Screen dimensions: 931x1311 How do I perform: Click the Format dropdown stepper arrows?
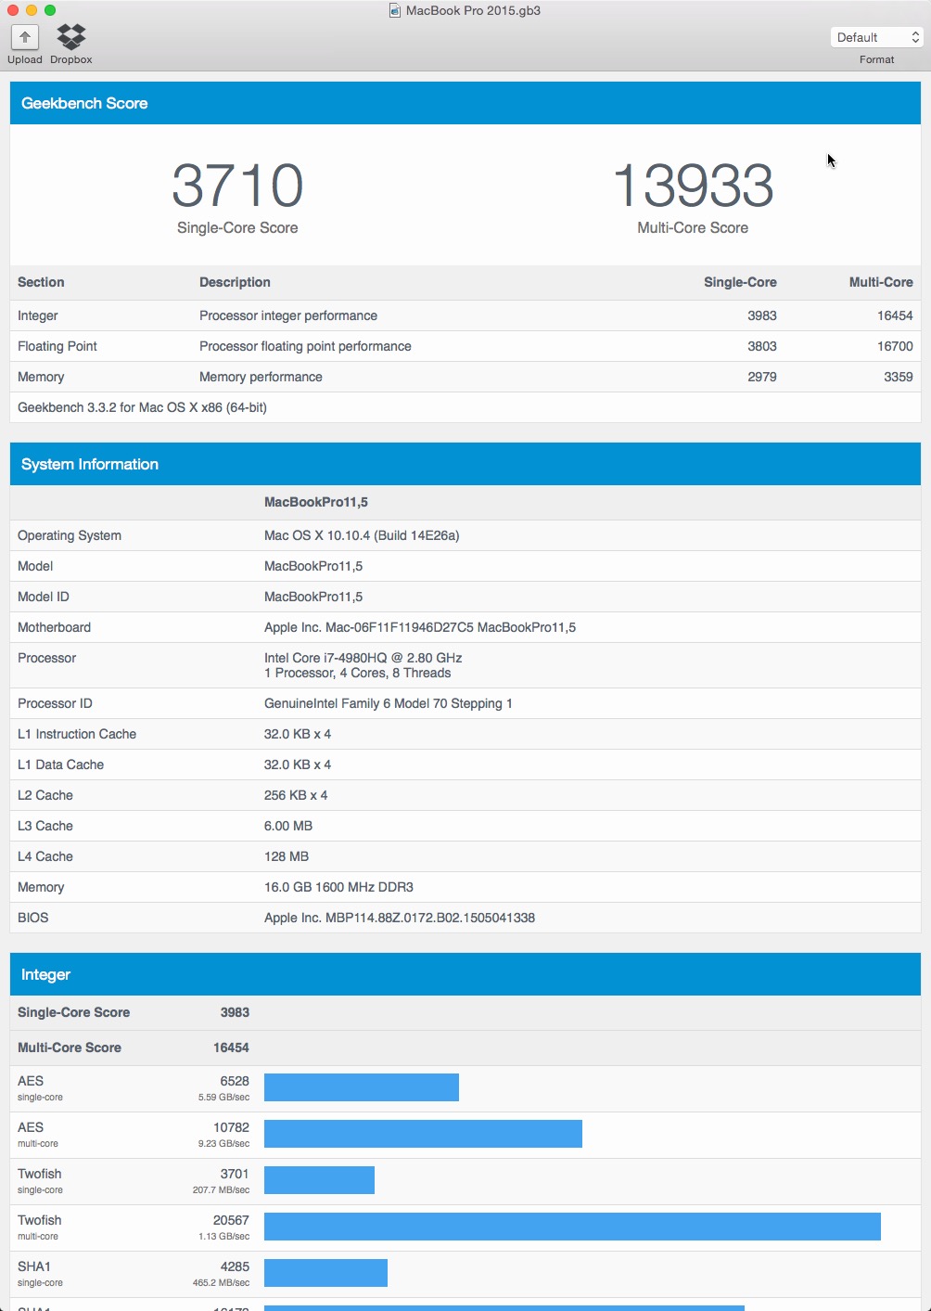pos(915,37)
